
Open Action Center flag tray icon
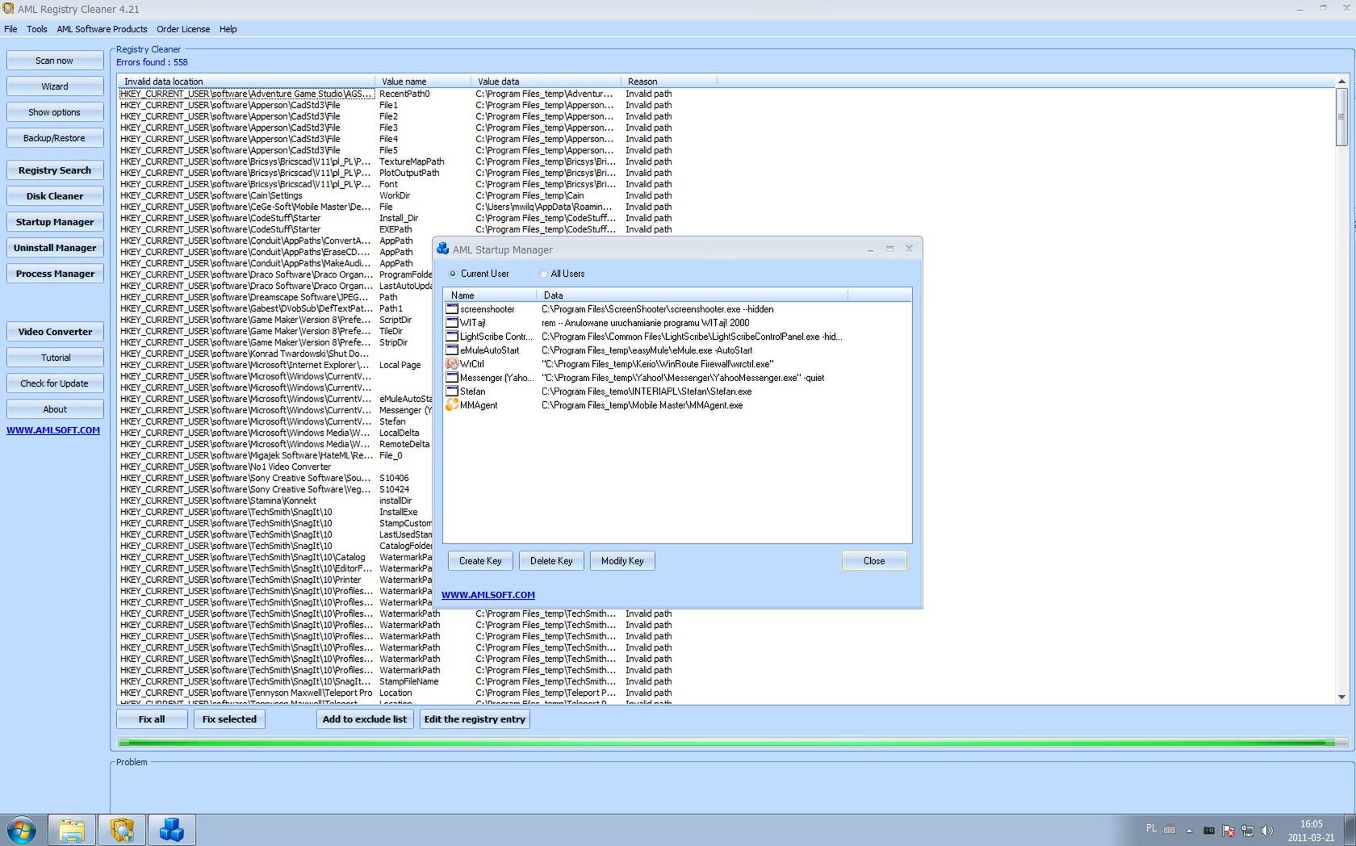(x=1228, y=830)
